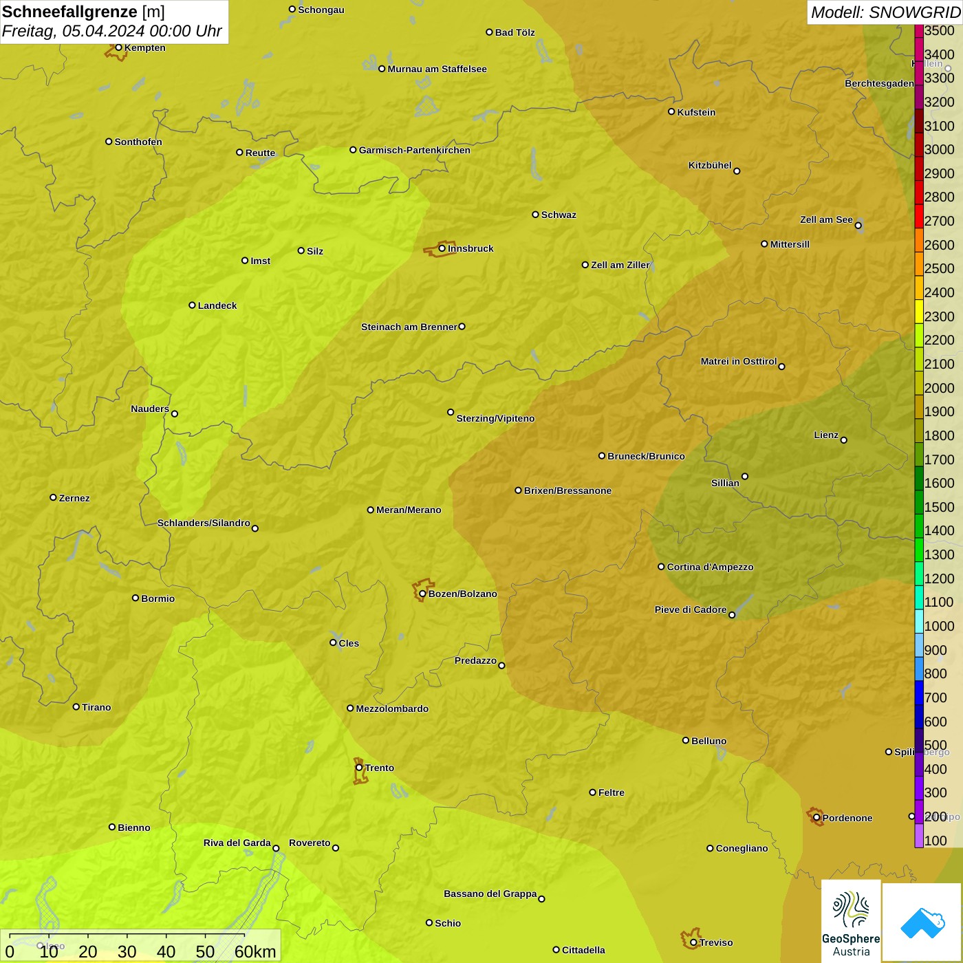This screenshot has width=963, height=963.
Task: Click the Pordenone city marker
Action: tap(816, 818)
